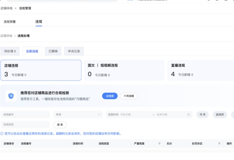Screen dimensions: 234x160
Task: Click the 搜索 button
Action: tap(60, 125)
